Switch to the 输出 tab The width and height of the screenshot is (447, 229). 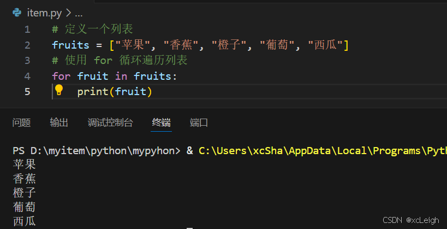point(59,123)
